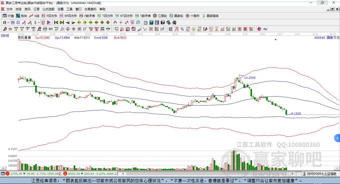Open 赢家服务 service with dollar icon
340x184 pixels.
click(210, 16)
